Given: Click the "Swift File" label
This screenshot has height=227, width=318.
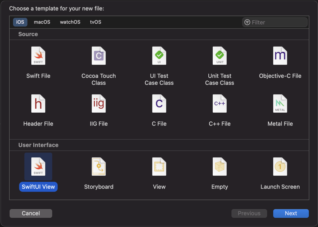Looking at the screenshot, I should [x=38, y=76].
